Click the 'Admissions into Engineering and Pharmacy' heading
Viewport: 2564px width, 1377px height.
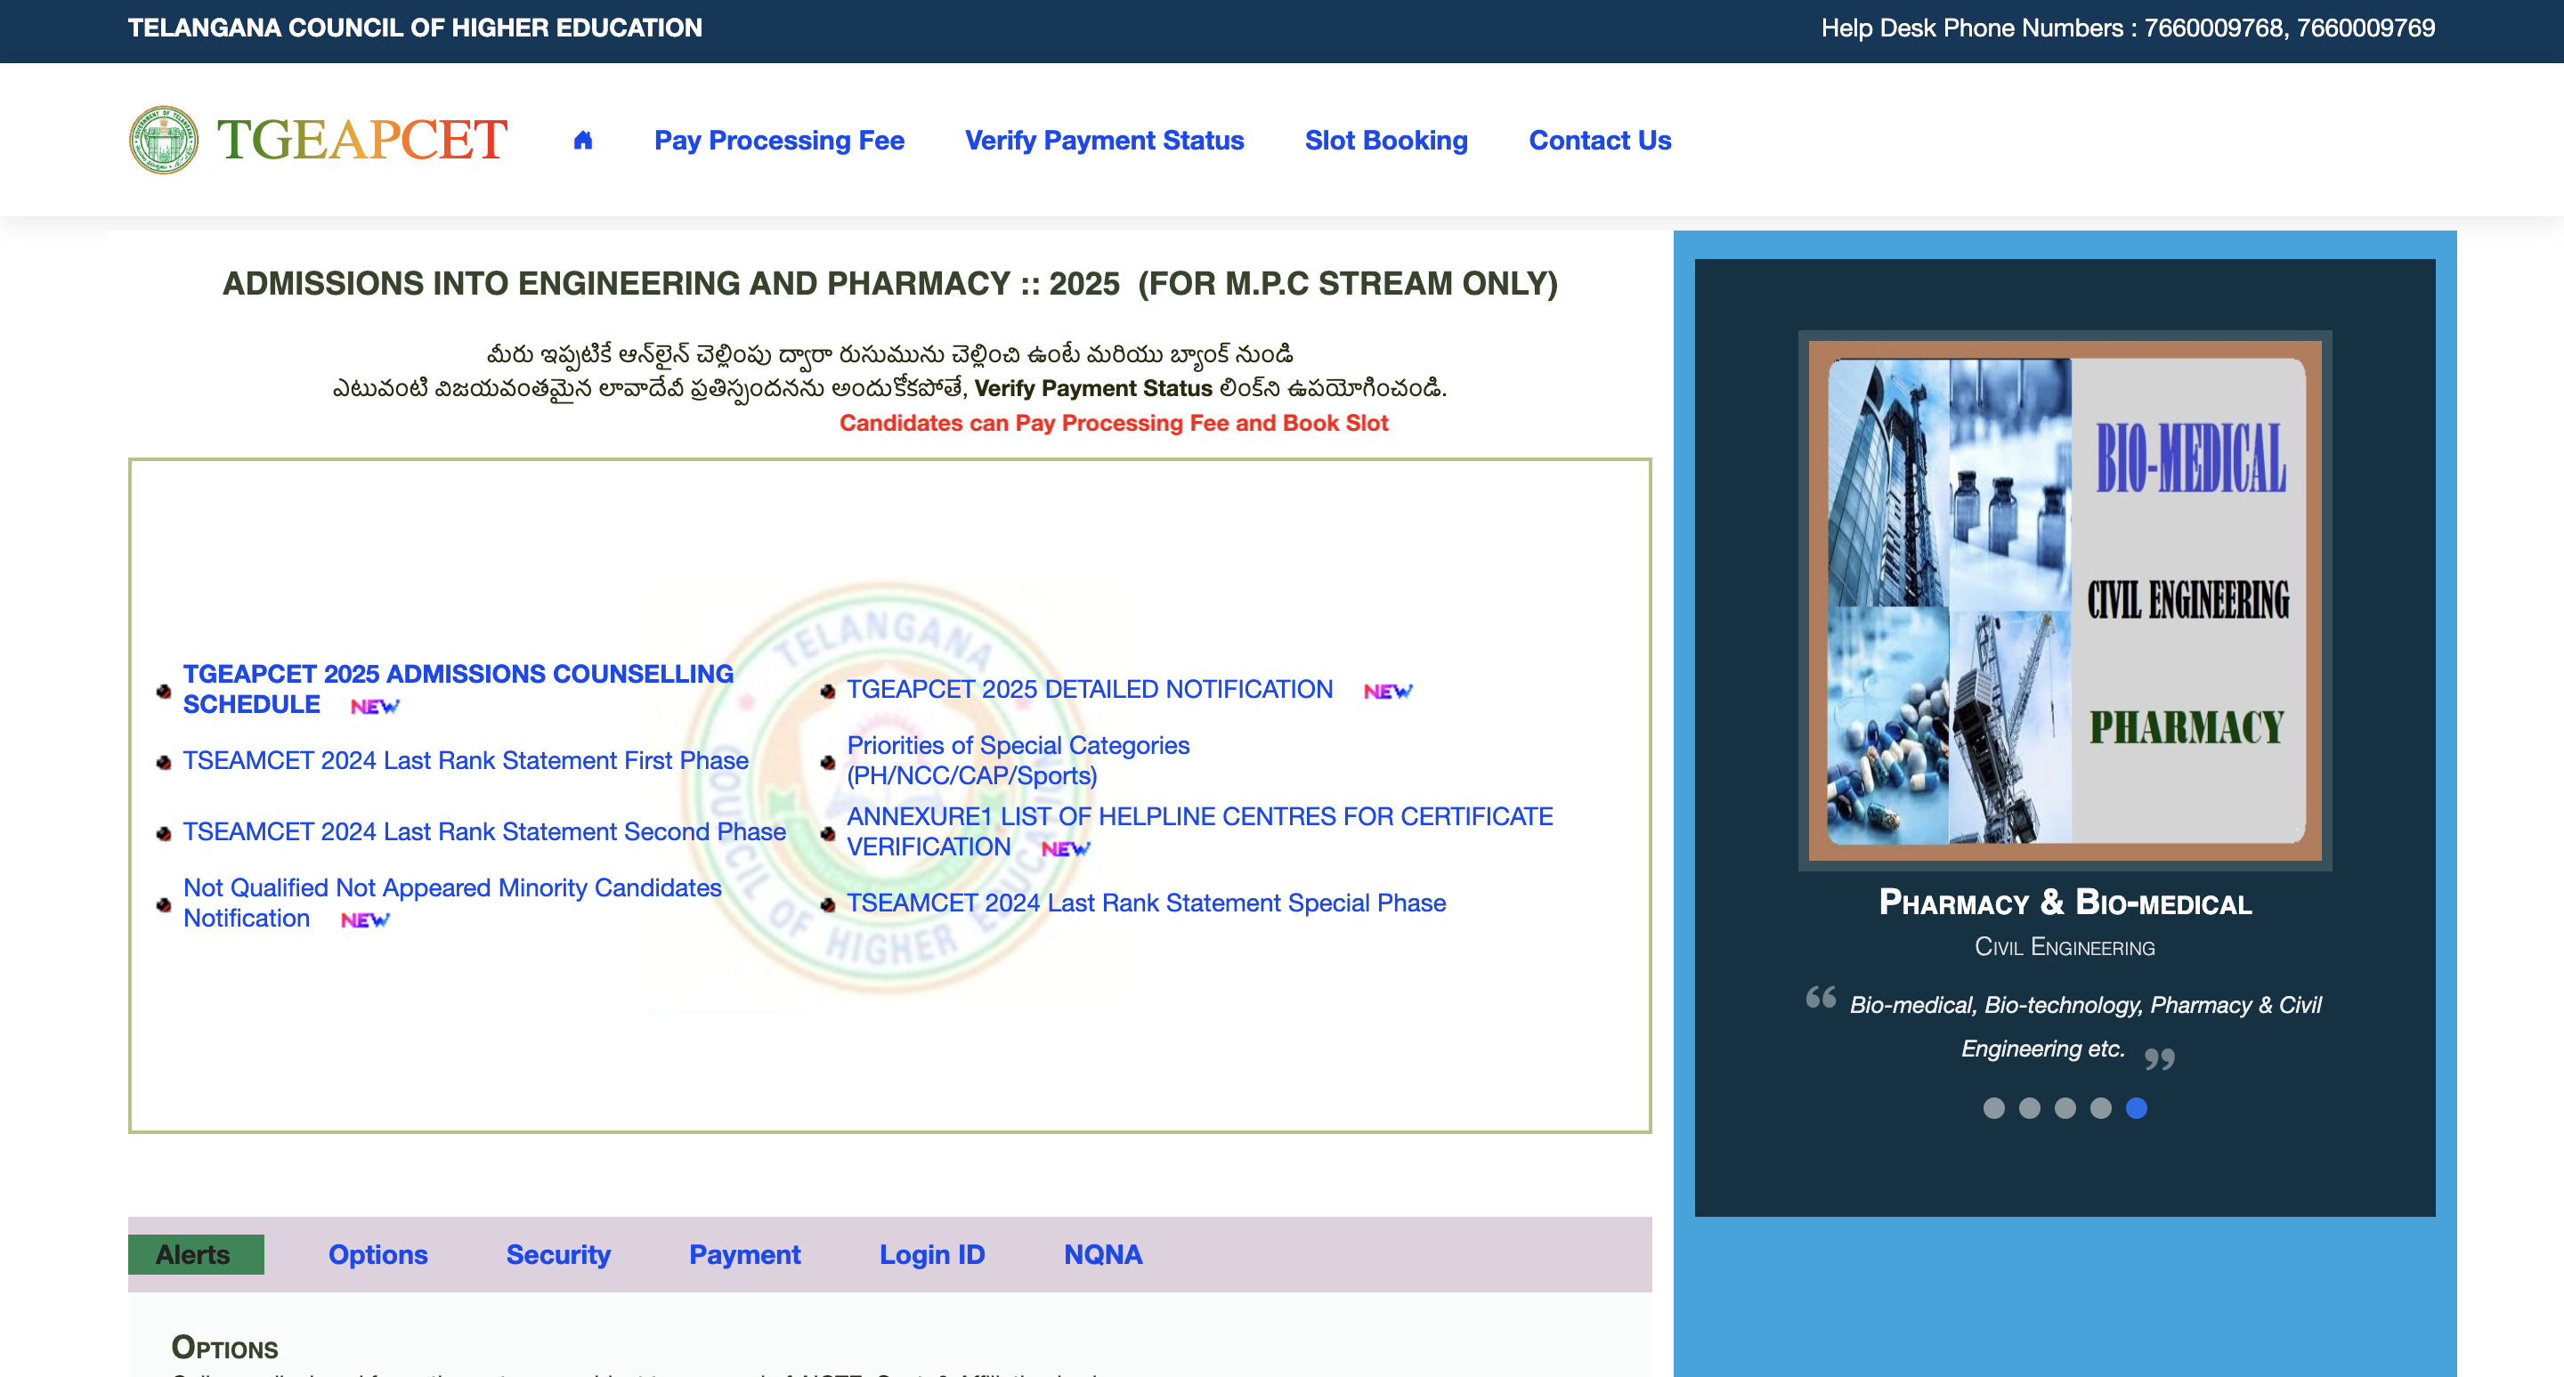click(x=890, y=284)
